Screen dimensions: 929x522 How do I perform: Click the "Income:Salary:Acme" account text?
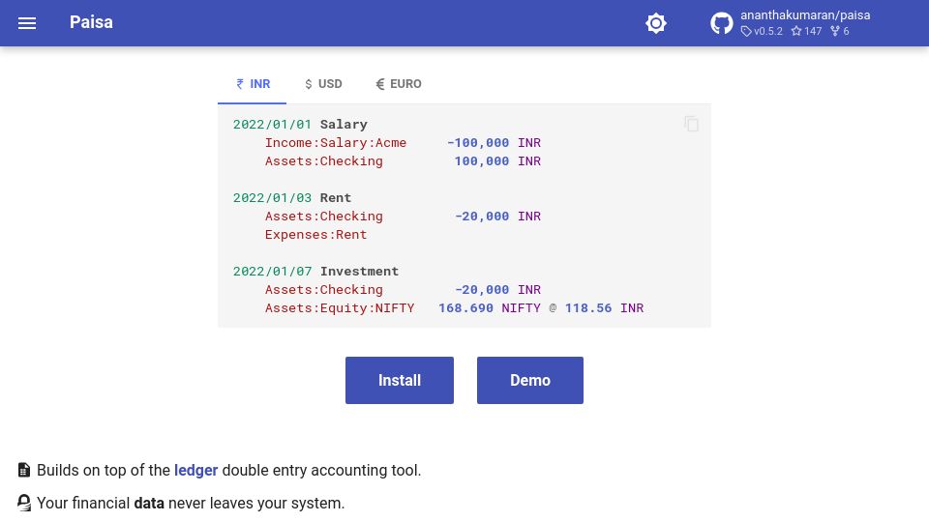(336, 143)
